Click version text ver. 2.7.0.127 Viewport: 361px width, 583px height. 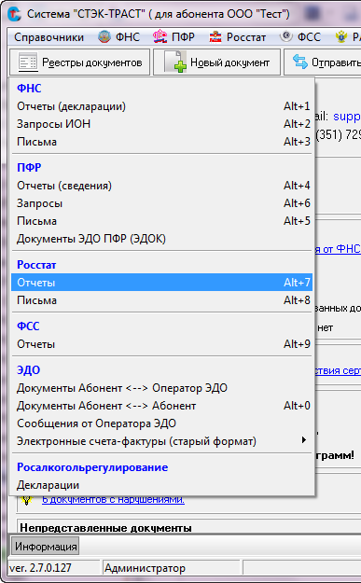40,568
